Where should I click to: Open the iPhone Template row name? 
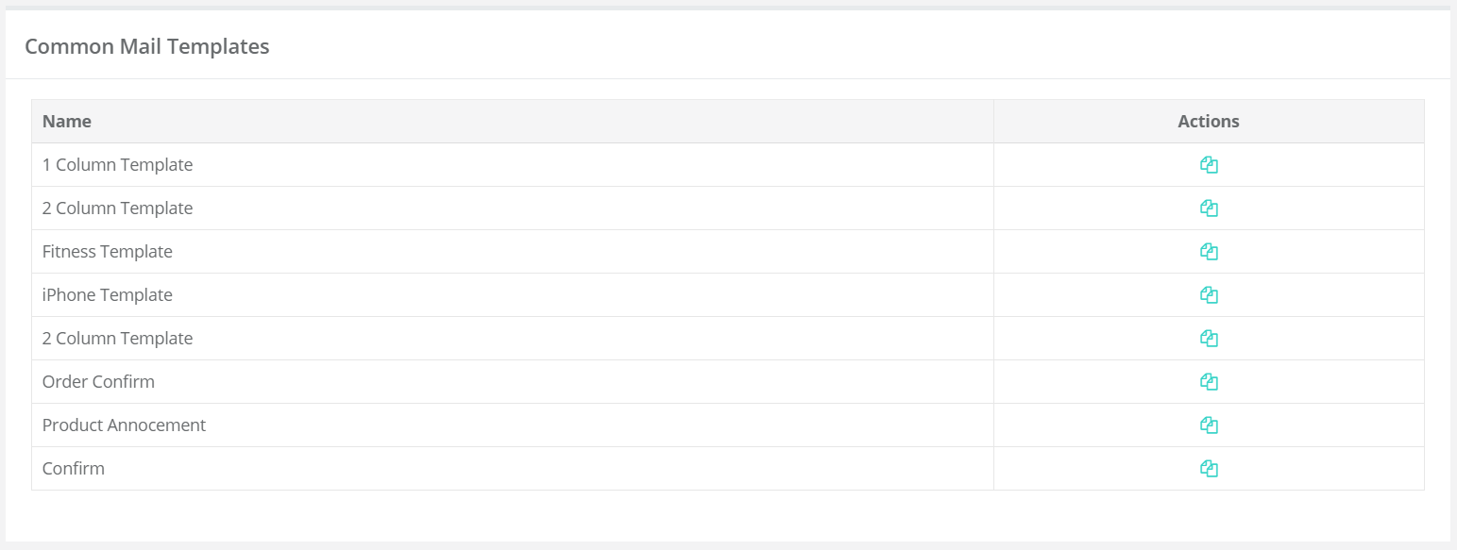pyautogui.click(x=108, y=295)
